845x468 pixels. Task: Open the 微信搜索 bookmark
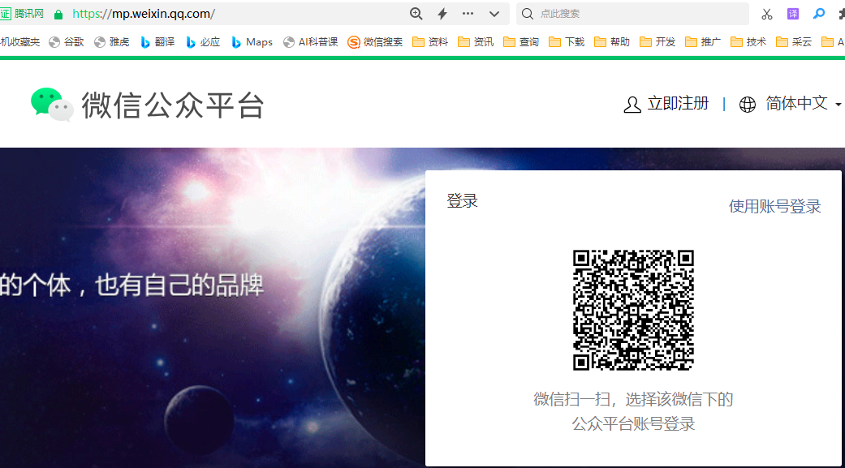375,42
